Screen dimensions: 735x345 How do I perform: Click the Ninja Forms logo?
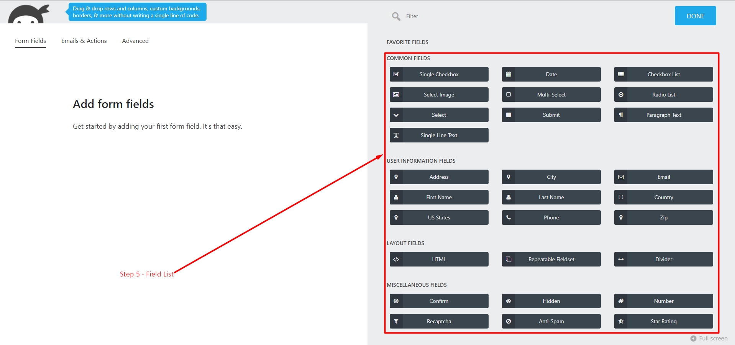tap(29, 14)
